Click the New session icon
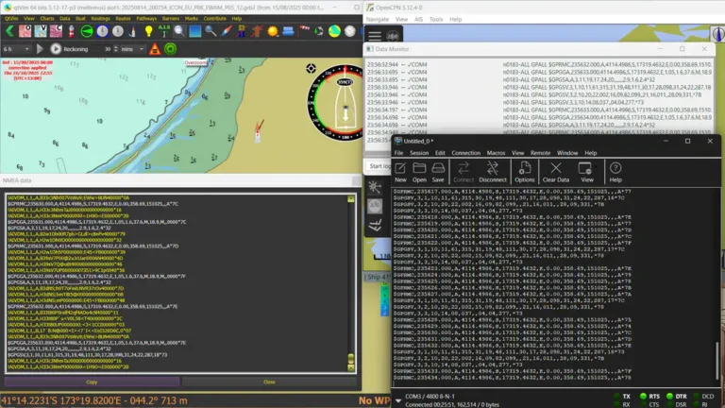 click(x=400, y=171)
